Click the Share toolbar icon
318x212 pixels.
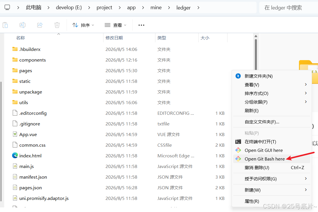(x=40, y=25)
